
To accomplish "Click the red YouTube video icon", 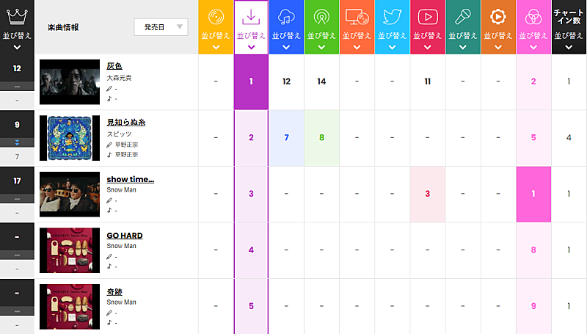I will (x=428, y=17).
